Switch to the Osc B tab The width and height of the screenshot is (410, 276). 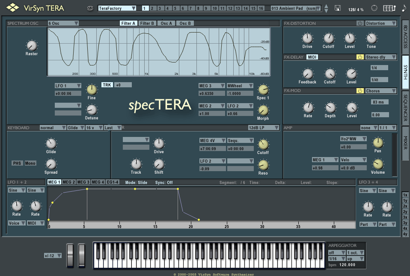point(185,23)
